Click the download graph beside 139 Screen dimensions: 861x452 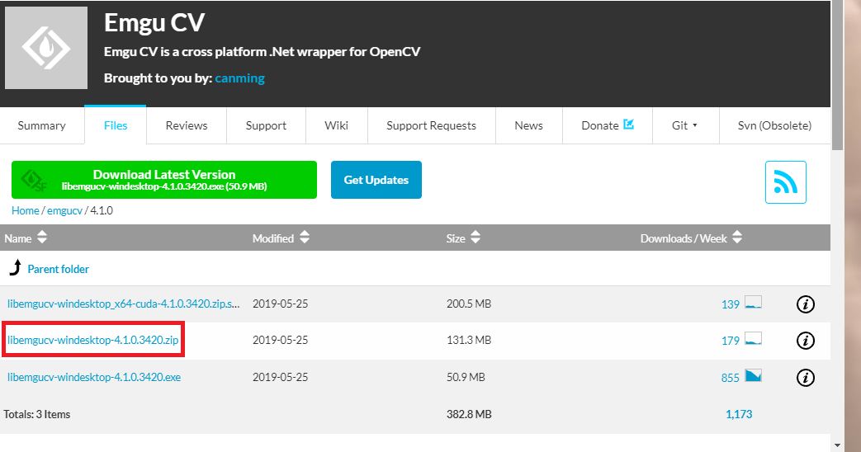(753, 302)
